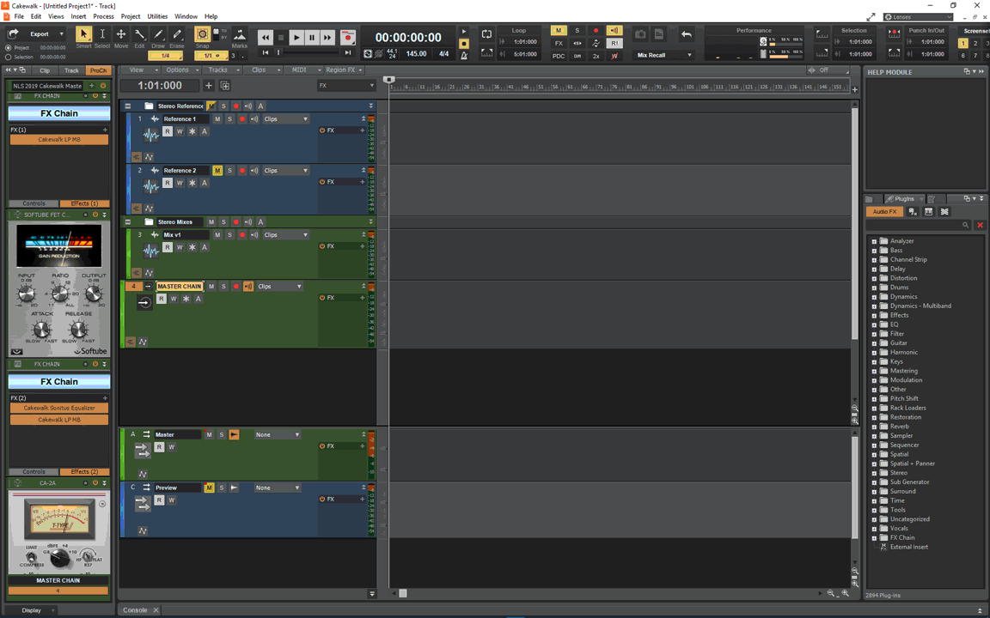Select External Insert in plugin list
Screen dimensions: 990x618
[x=908, y=548]
